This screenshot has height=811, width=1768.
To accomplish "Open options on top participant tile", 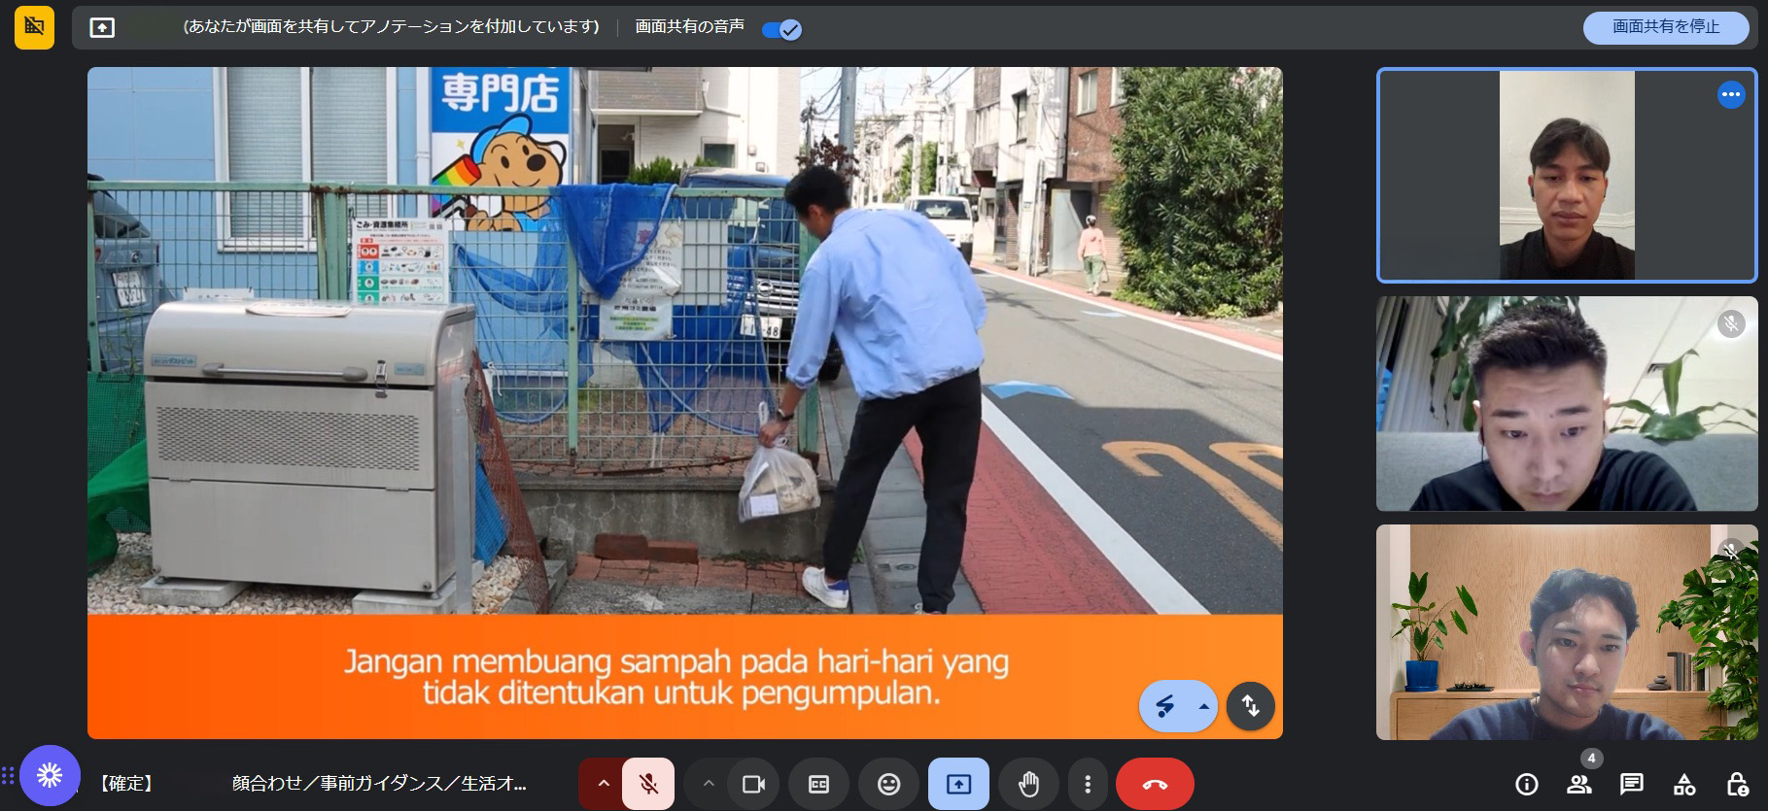I will 1730,95.
